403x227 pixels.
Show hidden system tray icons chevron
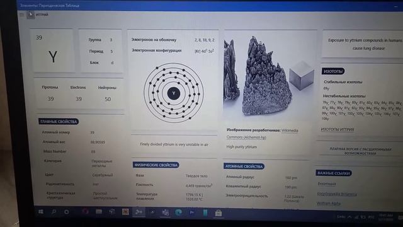(349, 217)
